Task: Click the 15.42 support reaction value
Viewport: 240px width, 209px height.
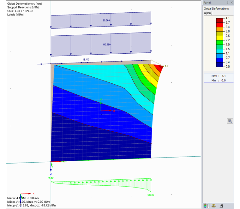Action: (51, 178)
